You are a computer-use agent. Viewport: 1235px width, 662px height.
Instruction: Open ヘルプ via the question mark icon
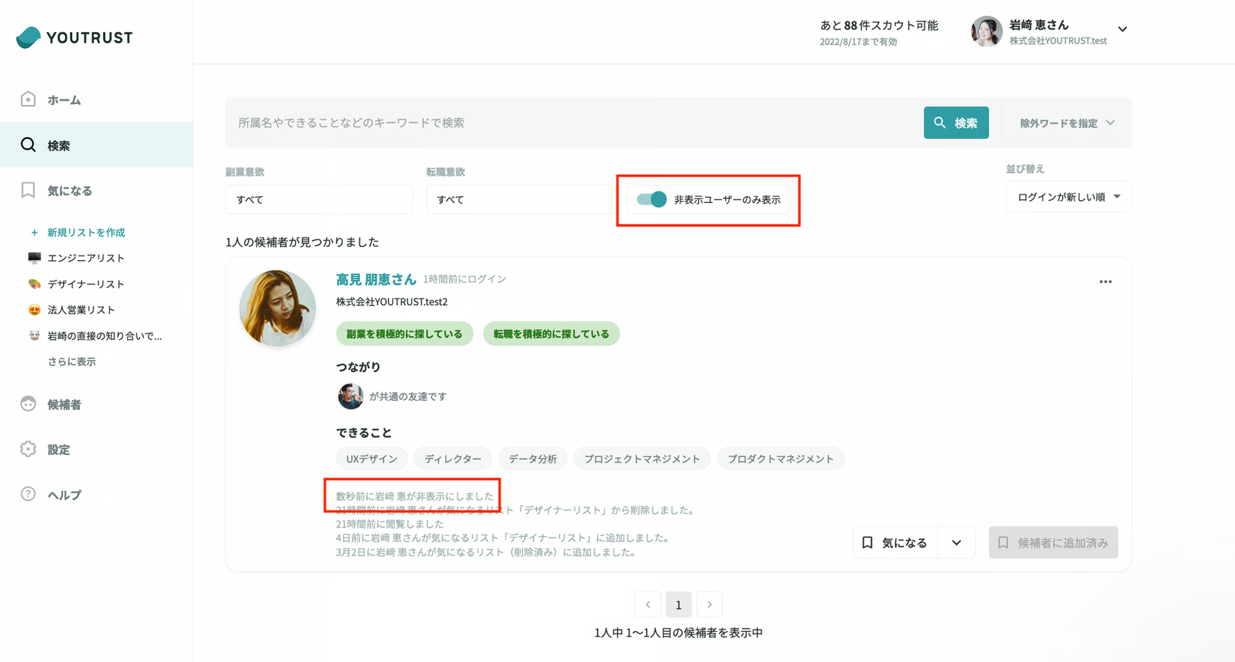point(28,494)
